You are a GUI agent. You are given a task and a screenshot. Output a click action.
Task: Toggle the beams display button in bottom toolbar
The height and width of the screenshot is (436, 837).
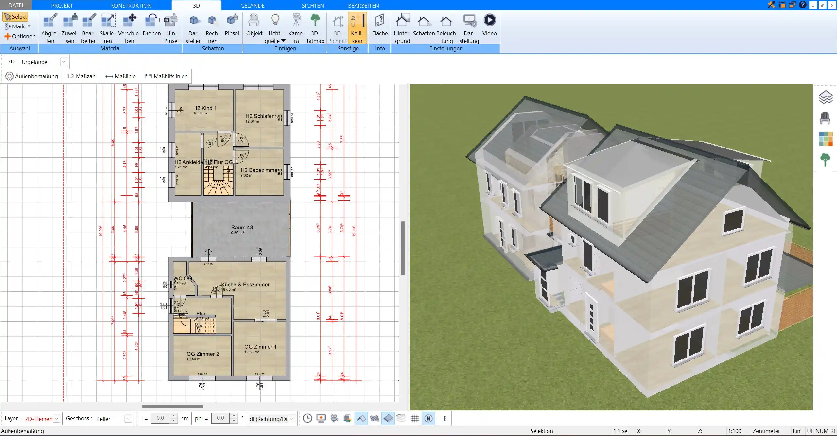(x=375, y=418)
